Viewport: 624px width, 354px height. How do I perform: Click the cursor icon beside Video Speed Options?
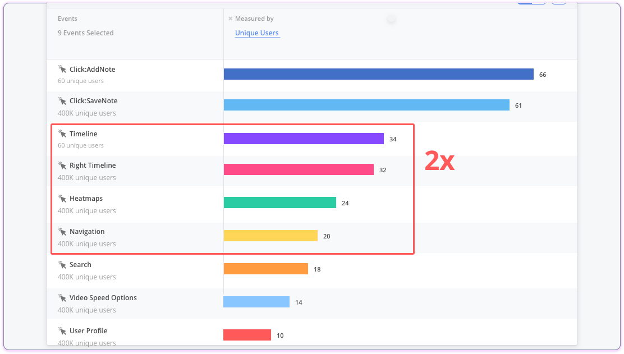[62, 297]
